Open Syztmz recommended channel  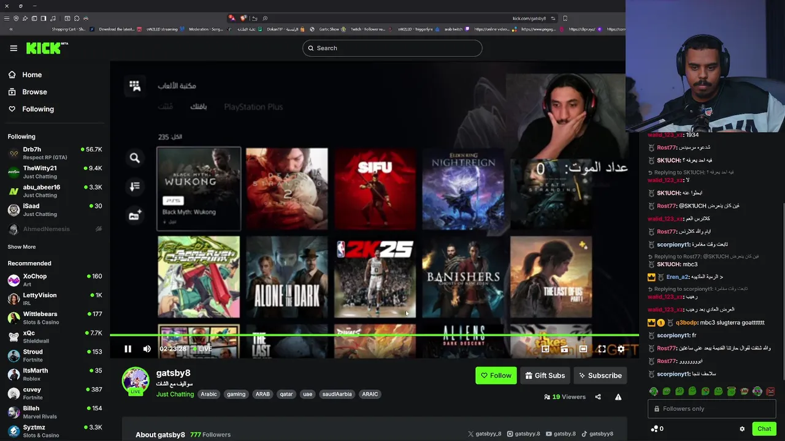click(55, 431)
